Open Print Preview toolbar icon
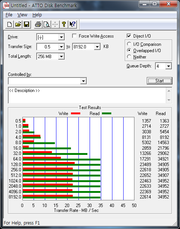The width and height of the screenshot is (180, 229). [x=47, y=24]
